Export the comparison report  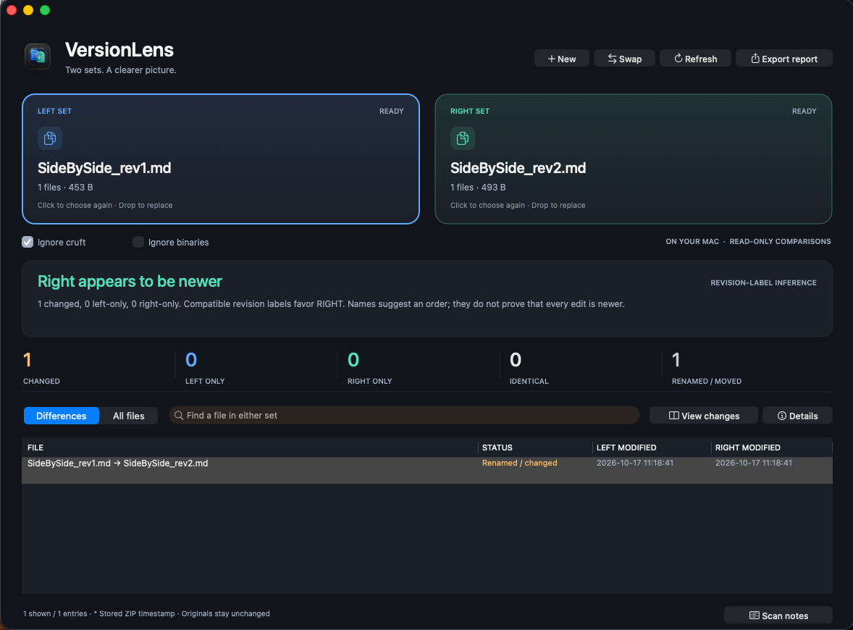pyautogui.click(x=784, y=59)
